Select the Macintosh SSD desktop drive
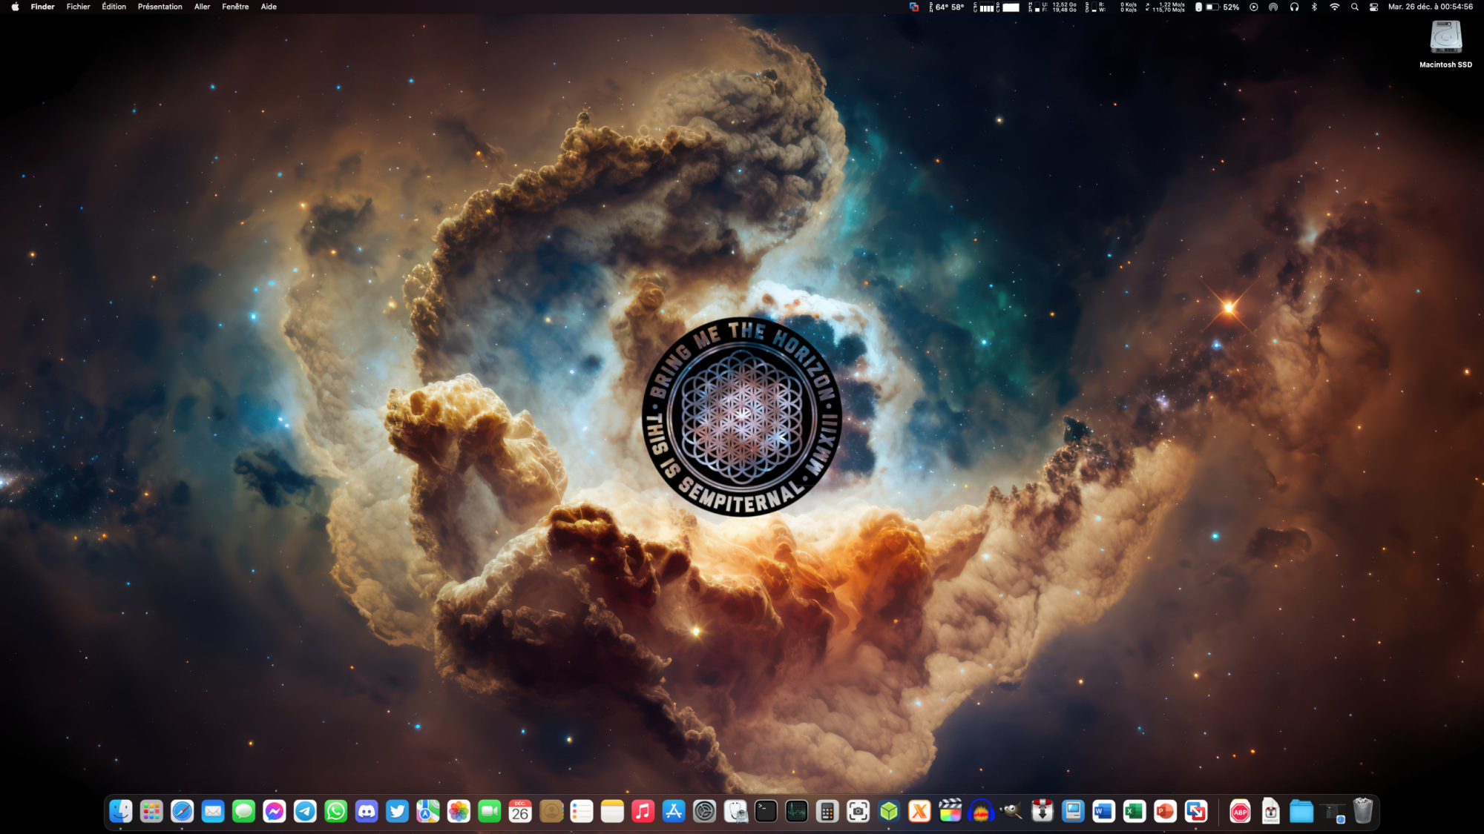1484x834 pixels. click(1445, 39)
